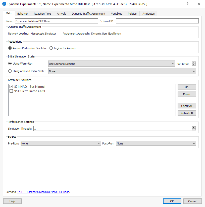Open the "Use Scenario Demand" dropdown

pos(173,64)
